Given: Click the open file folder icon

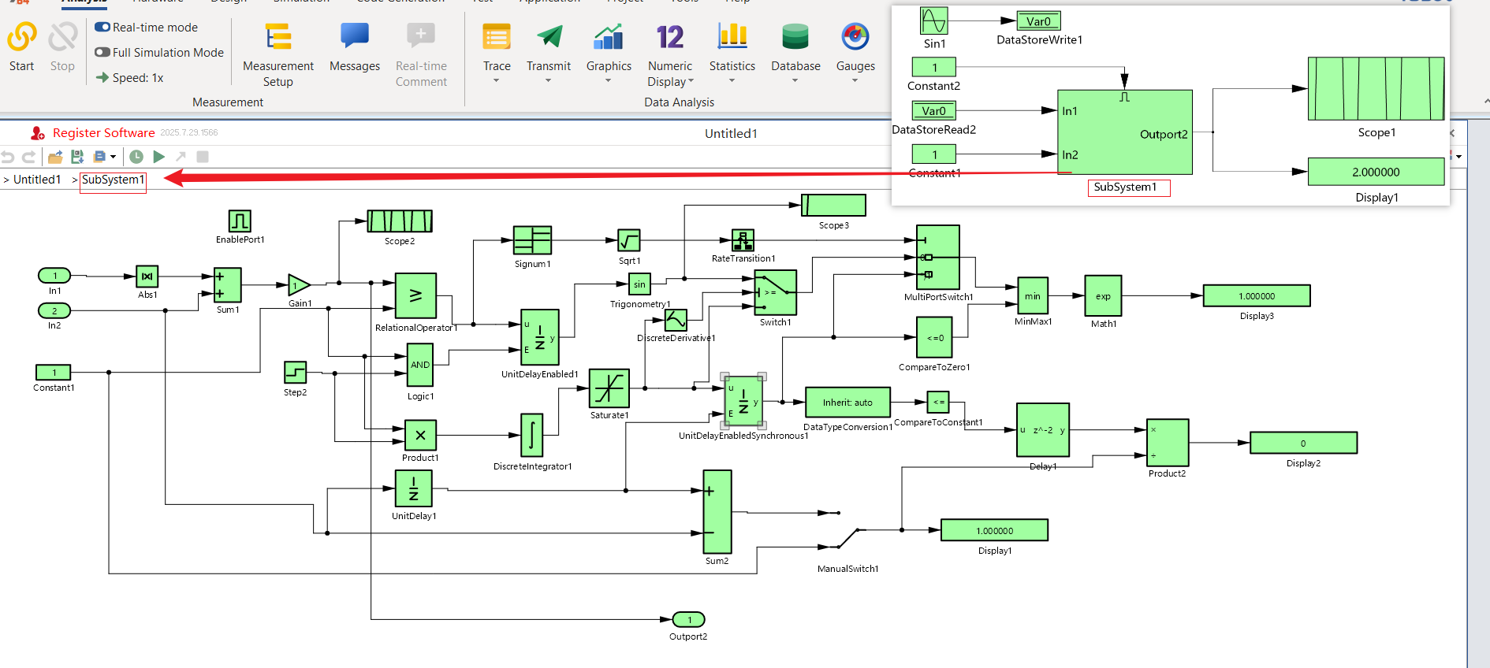Looking at the screenshot, I should pyautogui.click(x=55, y=157).
